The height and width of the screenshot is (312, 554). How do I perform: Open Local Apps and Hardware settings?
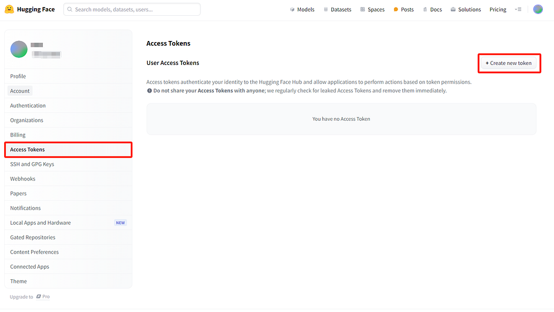click(68, 222)
